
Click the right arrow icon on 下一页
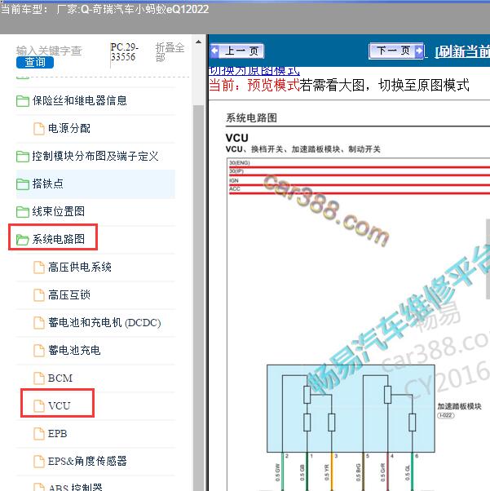(x=419, y=50)
